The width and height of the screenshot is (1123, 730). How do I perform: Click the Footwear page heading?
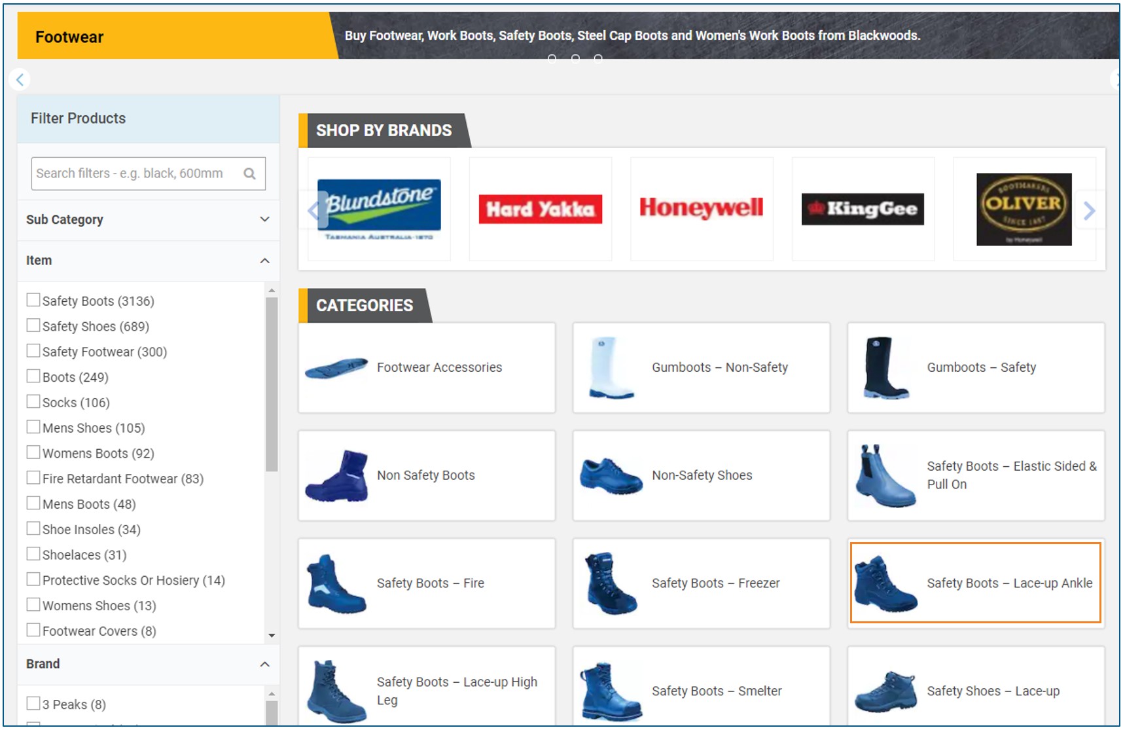[69, 37]
